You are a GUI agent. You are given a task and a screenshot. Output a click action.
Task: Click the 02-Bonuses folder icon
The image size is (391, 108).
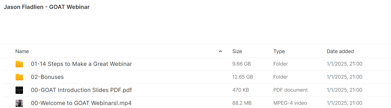click(x=19, y=77)
